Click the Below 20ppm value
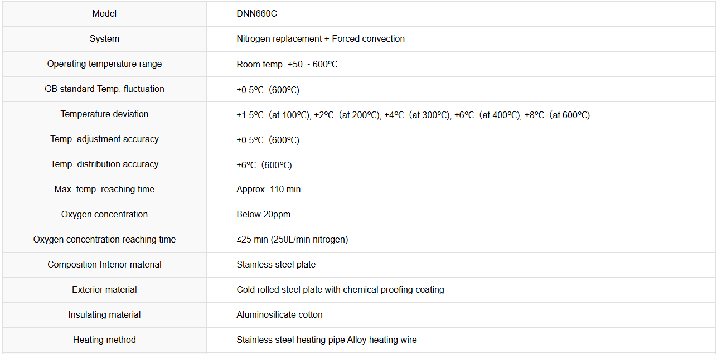Screen dimensions: 717x354 click(x=263, y=215)
